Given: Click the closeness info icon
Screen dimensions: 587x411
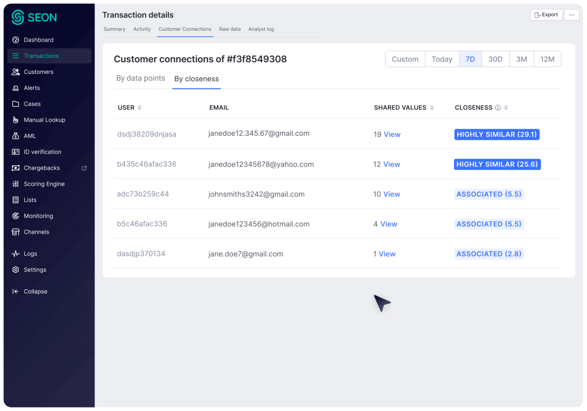Looking at the screenshot, I should tap(497, 108).
